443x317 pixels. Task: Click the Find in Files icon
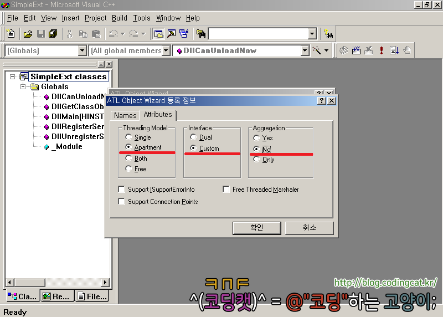[x=201, y=34]
